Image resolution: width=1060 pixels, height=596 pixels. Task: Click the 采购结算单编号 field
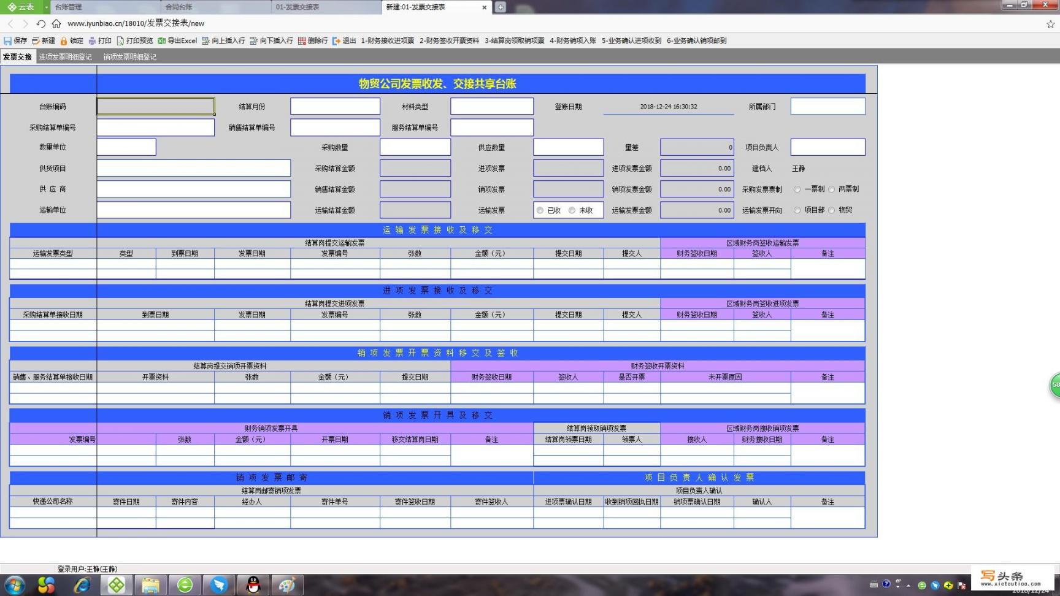pos(156,127)
